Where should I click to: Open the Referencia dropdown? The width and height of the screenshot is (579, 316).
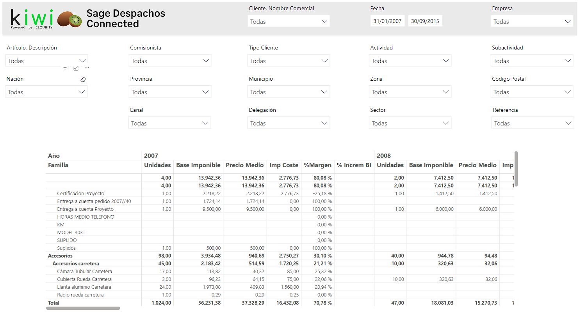pos(533,123)
